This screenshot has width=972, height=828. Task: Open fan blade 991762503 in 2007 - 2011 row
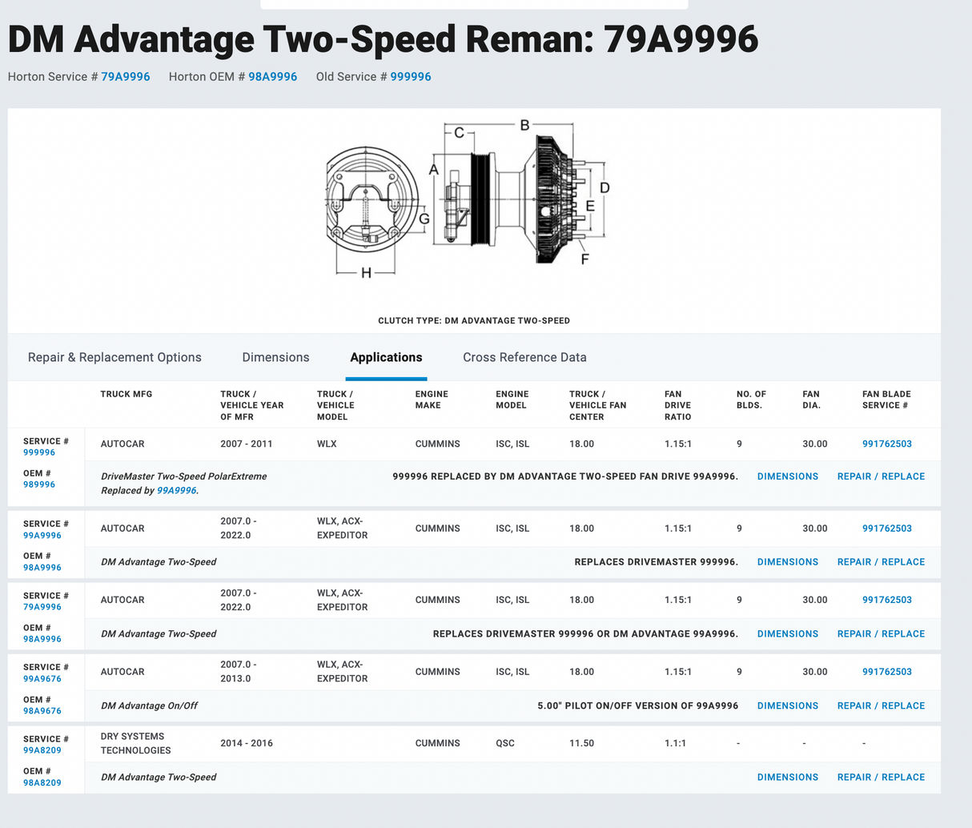pos(886,444)
